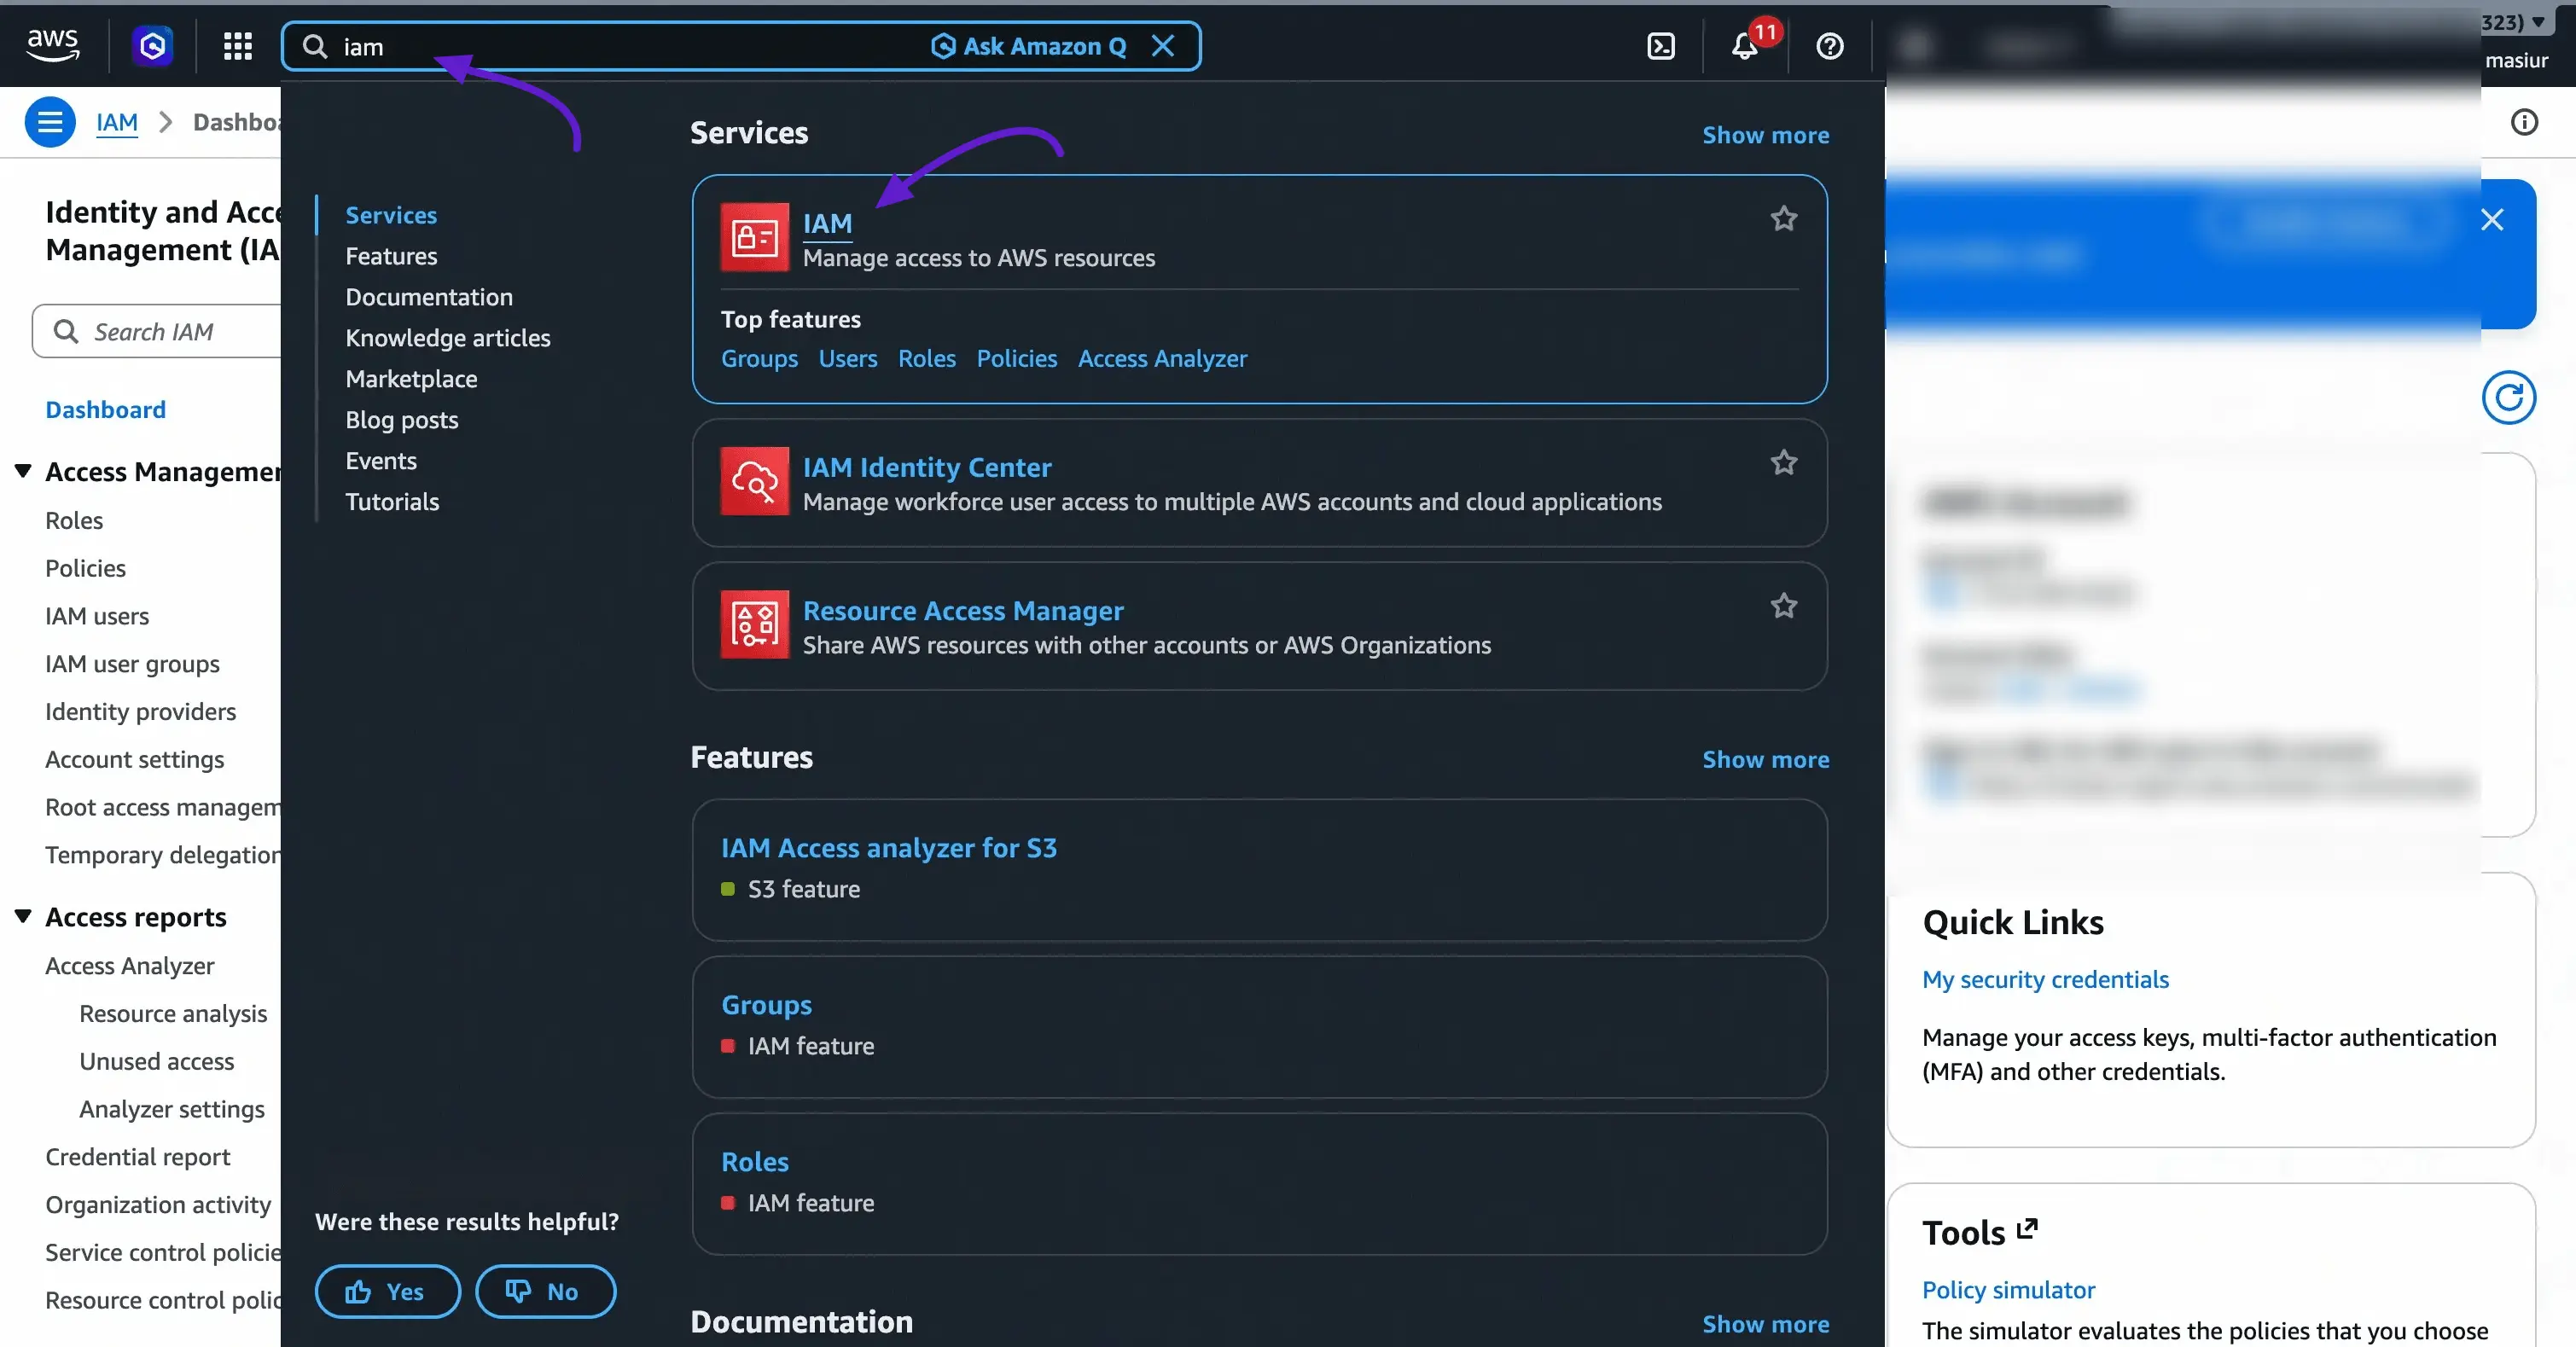2576x1347 pixels.
Task: Open the Roles IAM feature result
Action: [x=754, y=1162]
